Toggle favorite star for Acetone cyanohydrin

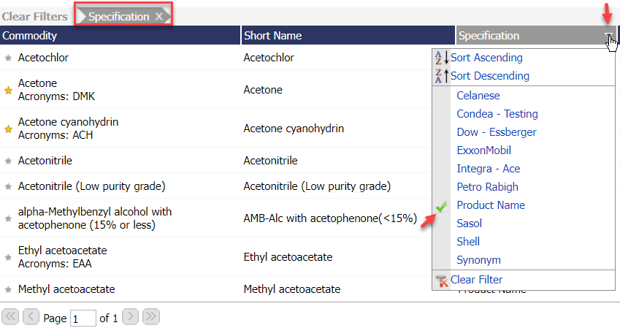point(9,129)
